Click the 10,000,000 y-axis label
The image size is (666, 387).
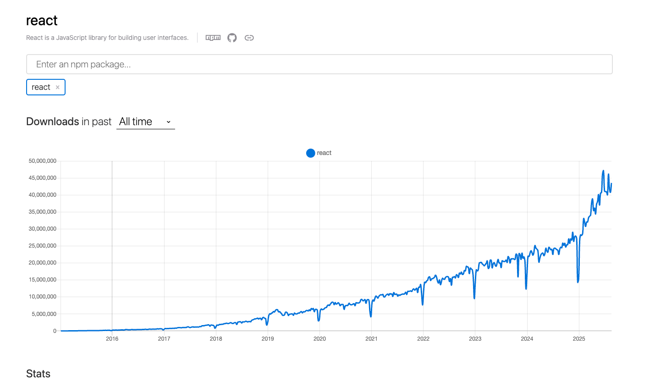pos(43,297)
